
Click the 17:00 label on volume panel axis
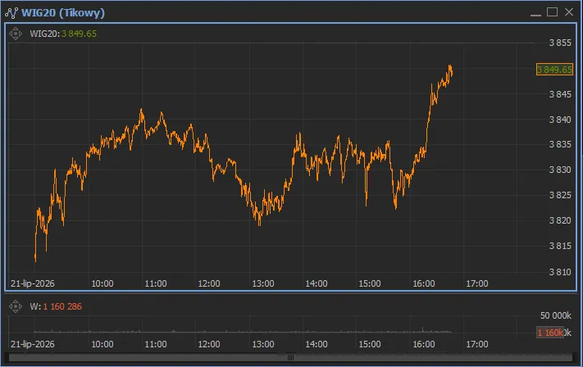[x=477, y=344]
